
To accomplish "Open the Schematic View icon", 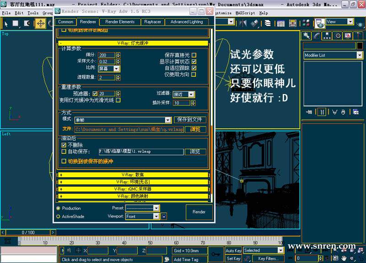I will [x=292, y=23].
